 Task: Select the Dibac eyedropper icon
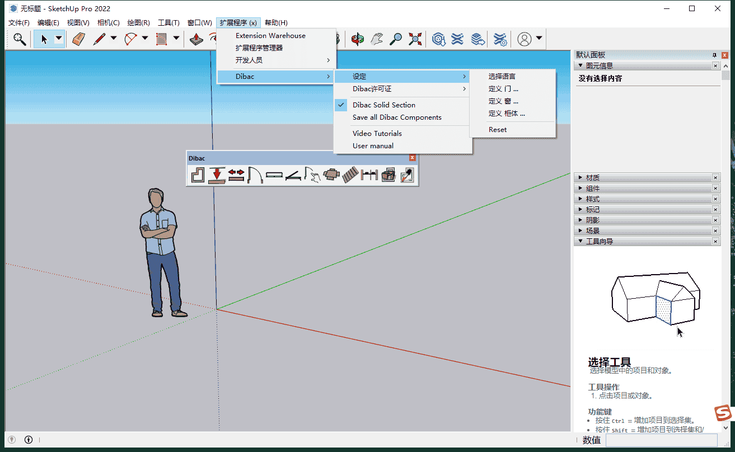point(407,176)
